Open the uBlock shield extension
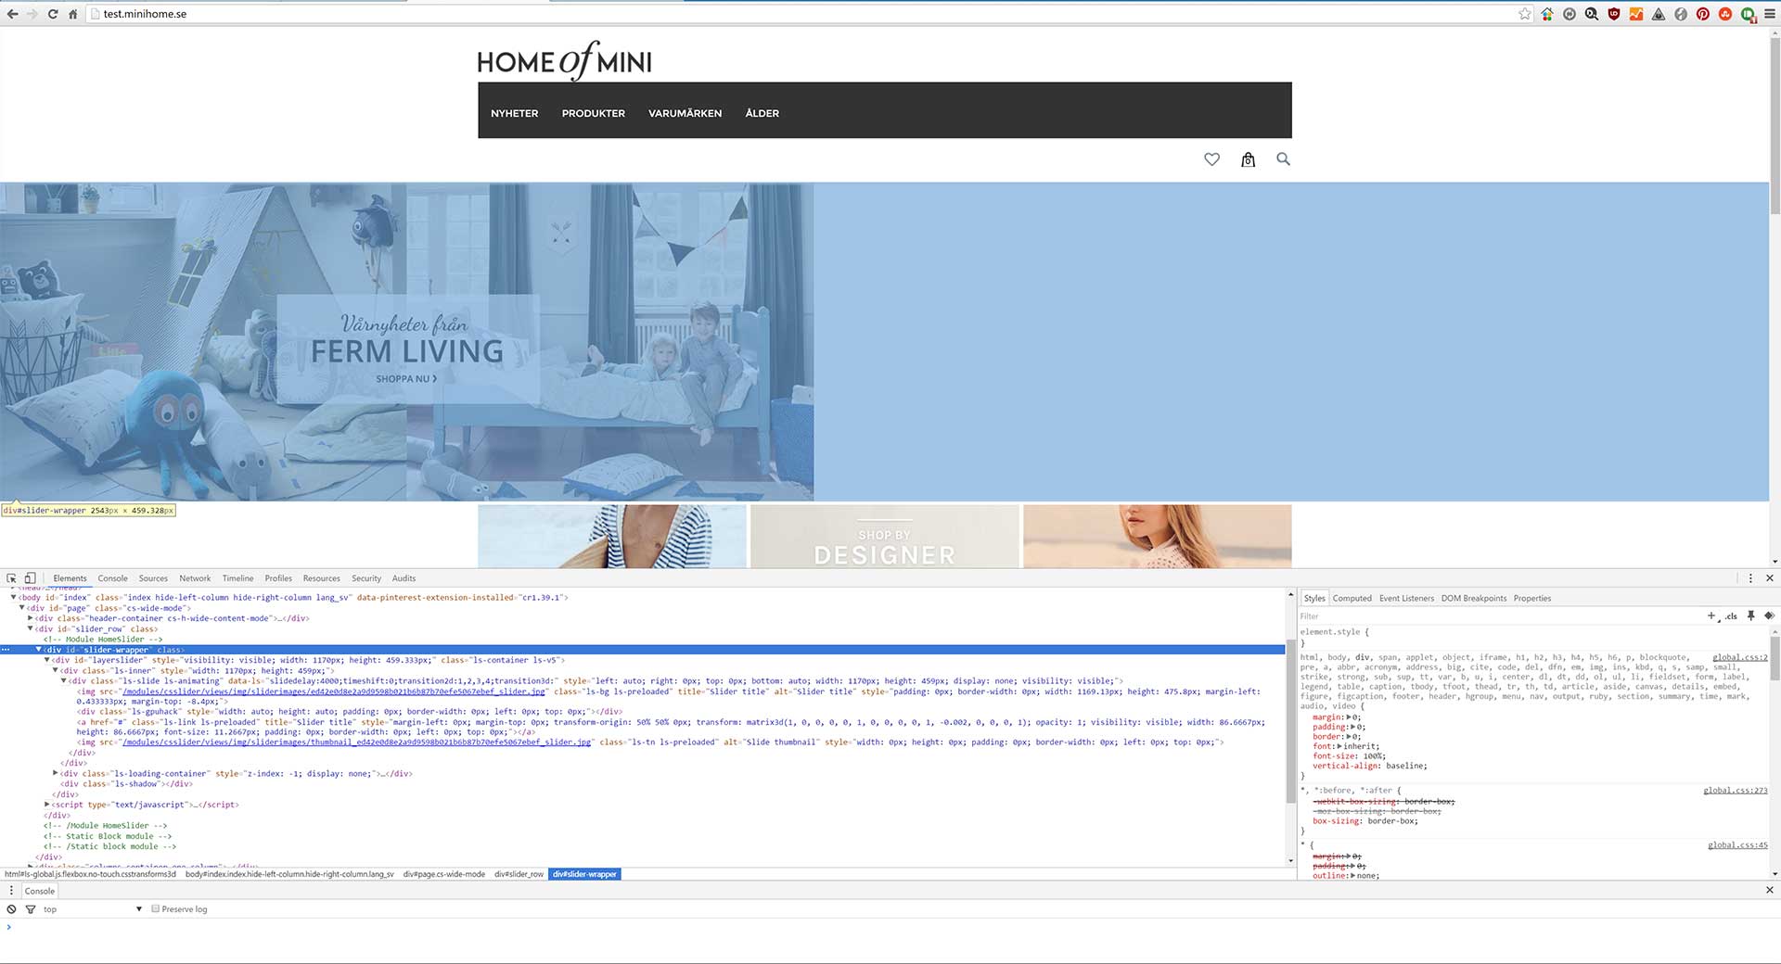1781x964 pixels. (1614, 14)
